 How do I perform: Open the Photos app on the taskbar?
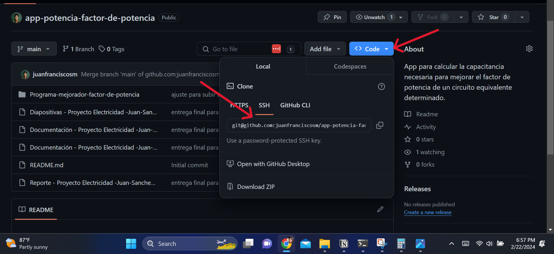420,244
